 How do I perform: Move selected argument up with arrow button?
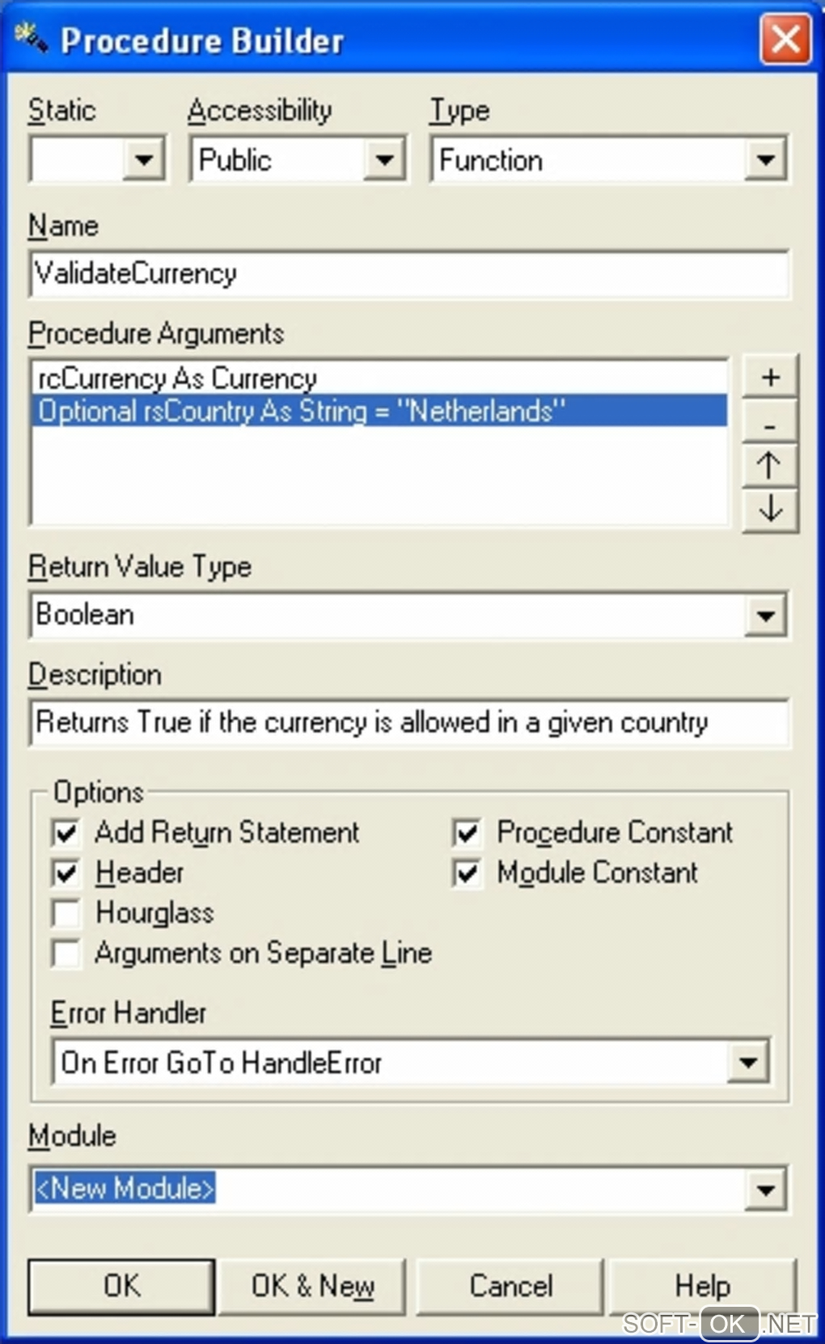770,466
